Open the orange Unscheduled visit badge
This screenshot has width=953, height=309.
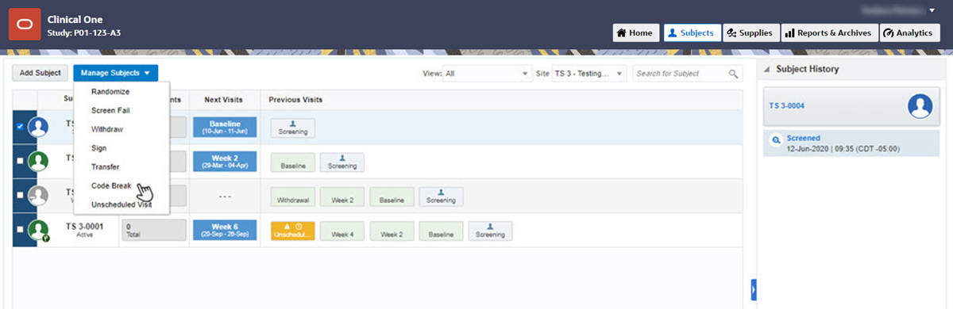(293, 231)
